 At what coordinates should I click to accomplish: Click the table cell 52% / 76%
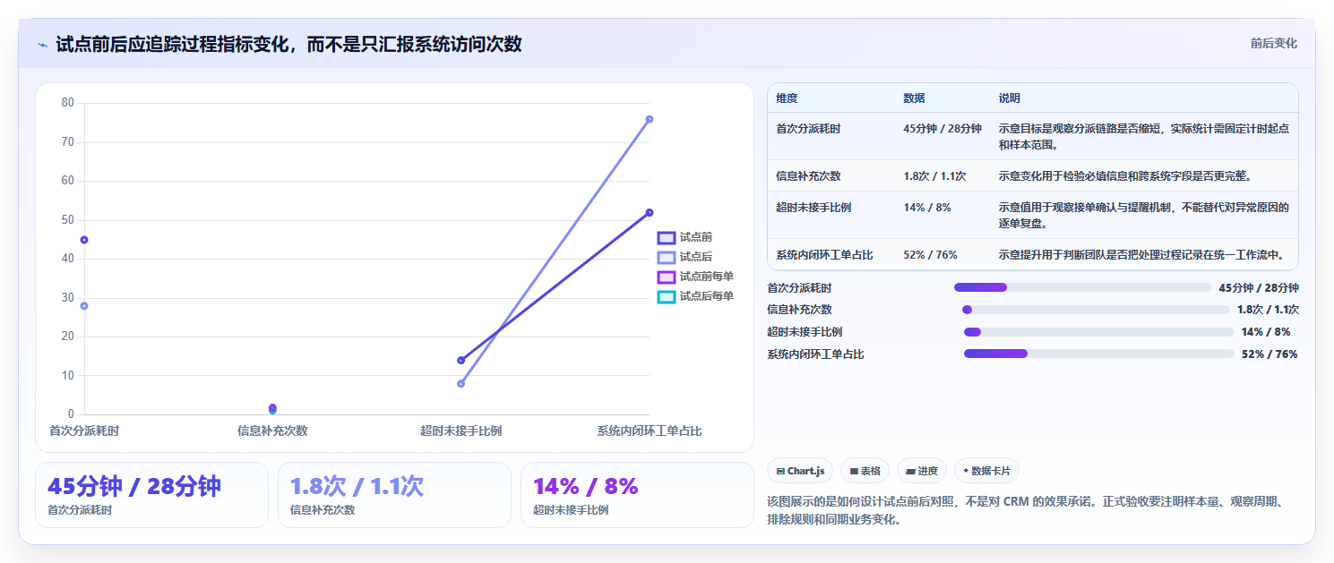point(930,255)
